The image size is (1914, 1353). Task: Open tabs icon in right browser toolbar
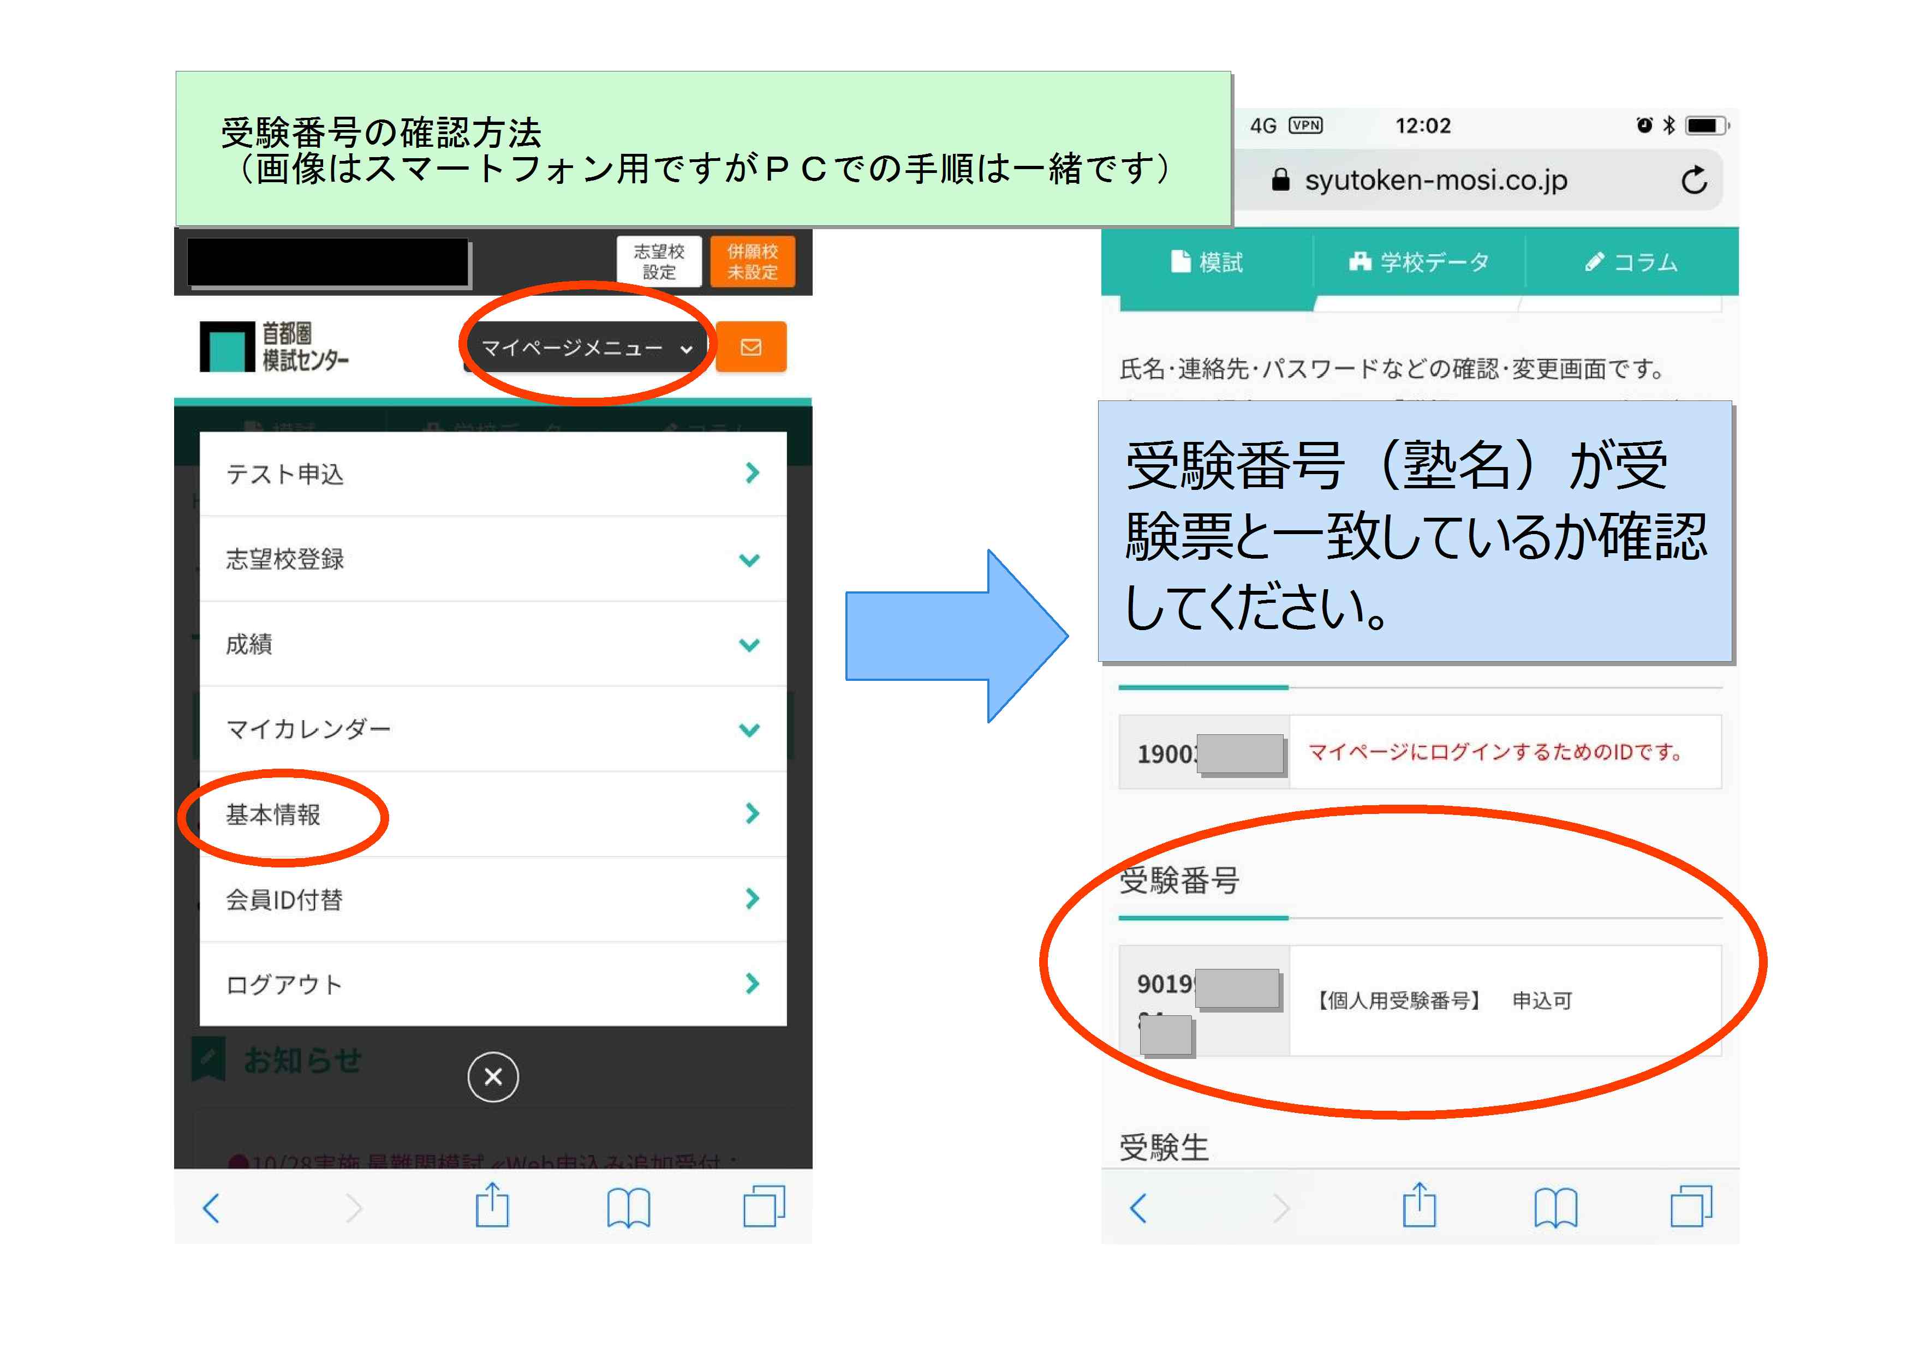click(x=1691, y=1207)
